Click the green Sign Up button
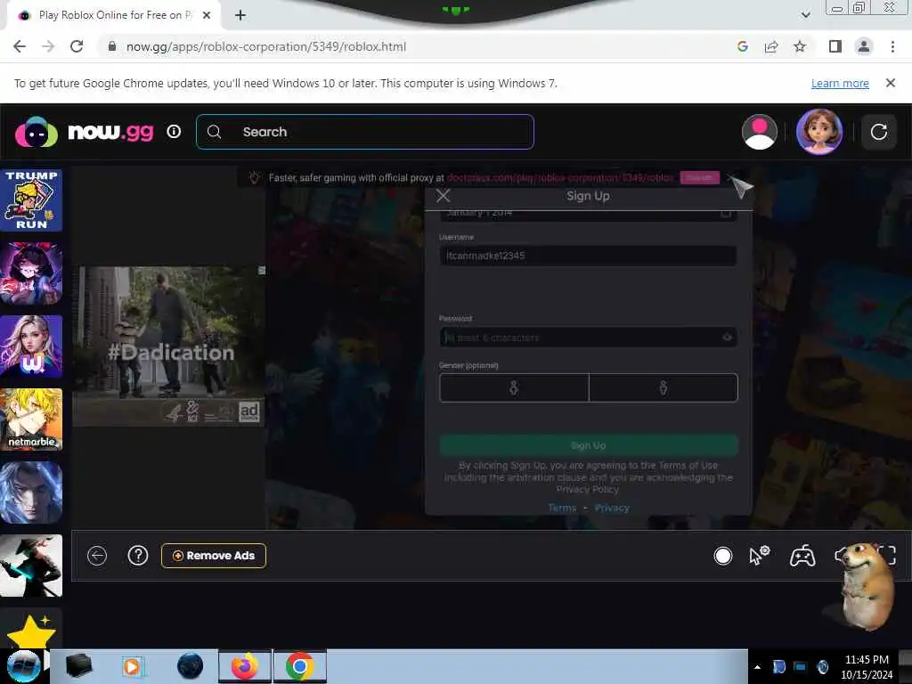The image size is (912, 684). [589, 445]
